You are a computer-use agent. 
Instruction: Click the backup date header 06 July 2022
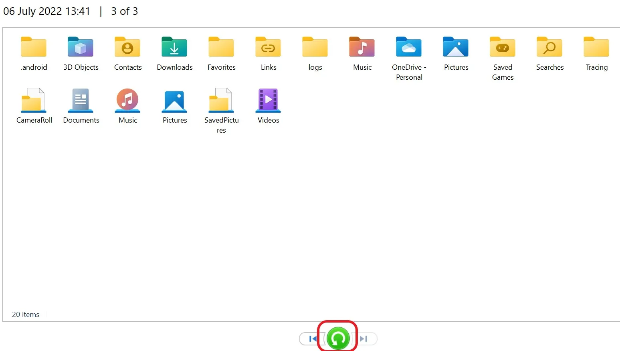[x=46, y=11]
